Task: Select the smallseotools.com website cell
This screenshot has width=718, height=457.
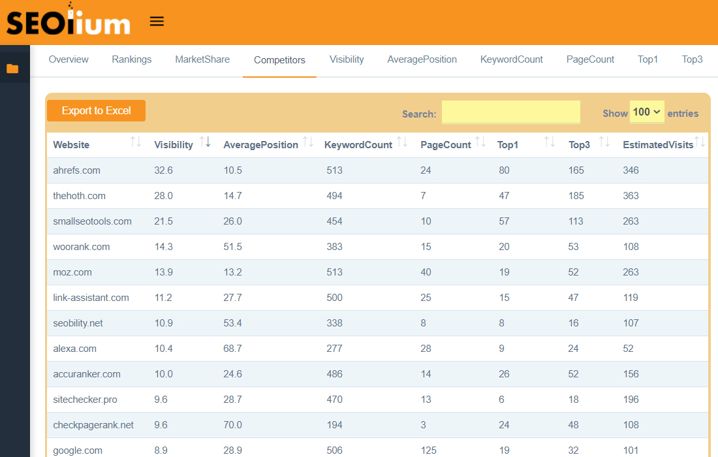Action: click(x=92, y=221)
